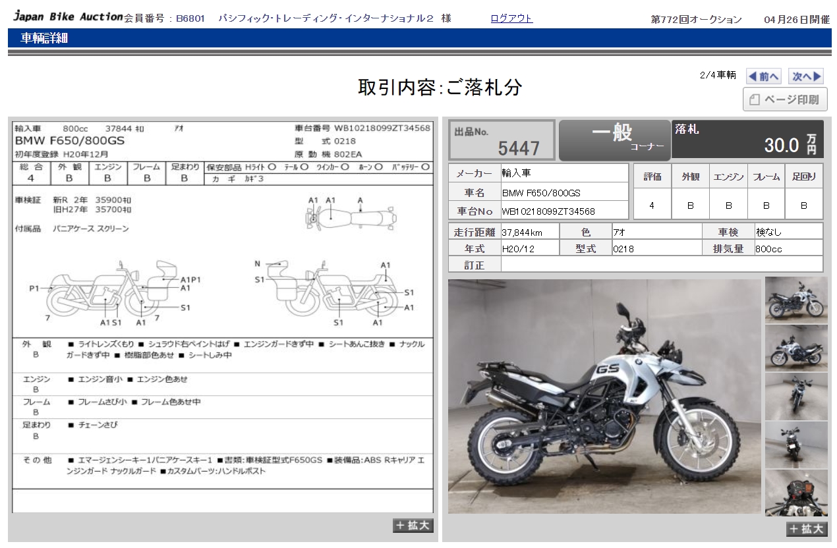Click the ページ印刷 print page button
Viewport: 837px width, 548px height.
[785, 99]
